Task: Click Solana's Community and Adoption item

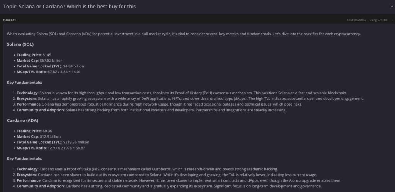Action: coord(149,110)
